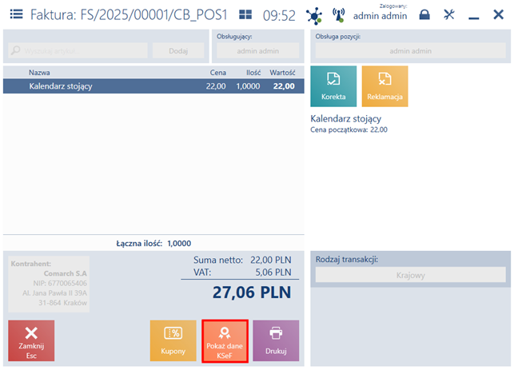Open the configuration tools icon
Image resolution: width=514 pixels, height=370 pixels.
pos(448,14)
